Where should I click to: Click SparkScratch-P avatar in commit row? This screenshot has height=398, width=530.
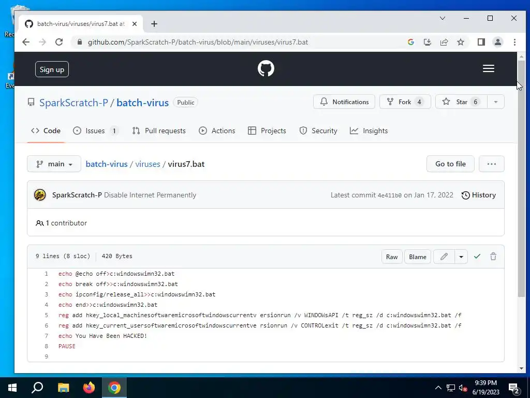pyautogui.click(x=40, y=195)
